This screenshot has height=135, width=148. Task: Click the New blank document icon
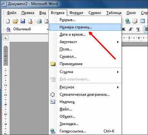pyautogui.click(x=8, y=21)
